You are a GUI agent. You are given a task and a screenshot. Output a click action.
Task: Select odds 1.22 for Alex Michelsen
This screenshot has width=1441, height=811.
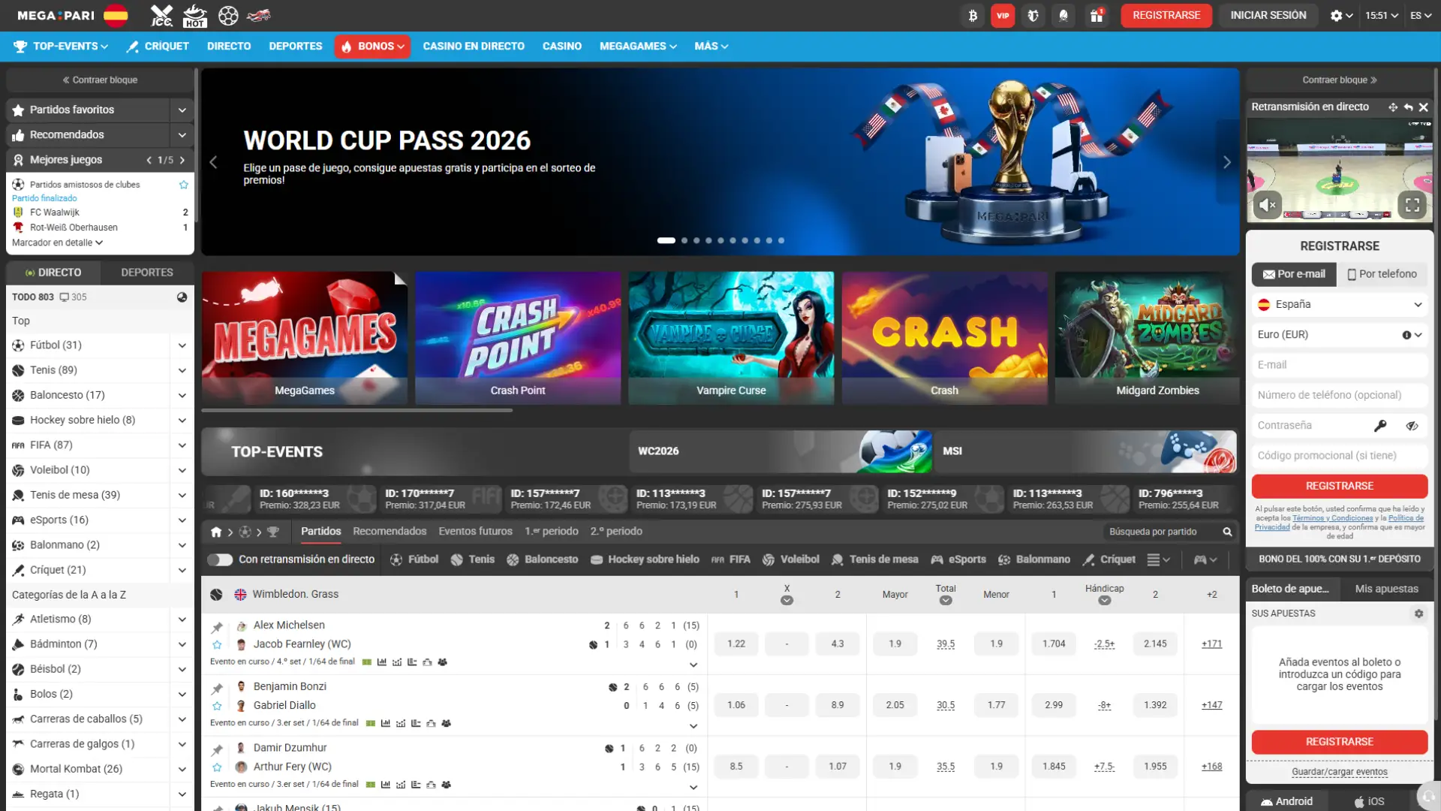tap(736, 644)
